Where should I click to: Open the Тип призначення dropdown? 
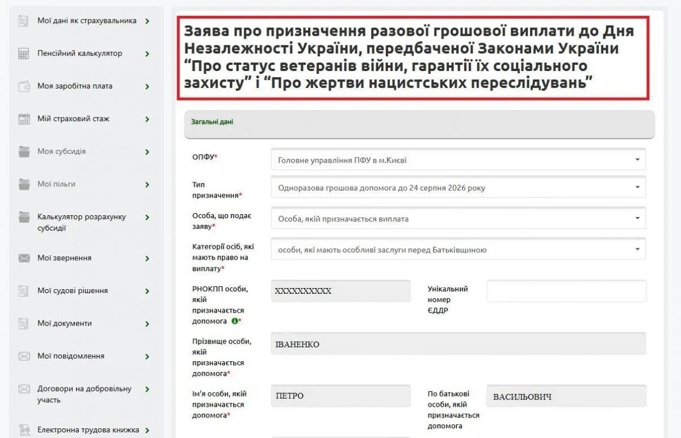pos(458,187)
